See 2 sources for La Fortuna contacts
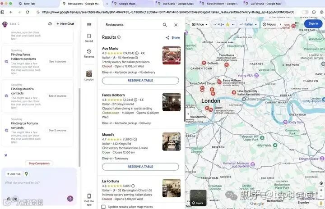Image resolution: width=325 pixels, height=209 pixels. [x=58, y=130]
